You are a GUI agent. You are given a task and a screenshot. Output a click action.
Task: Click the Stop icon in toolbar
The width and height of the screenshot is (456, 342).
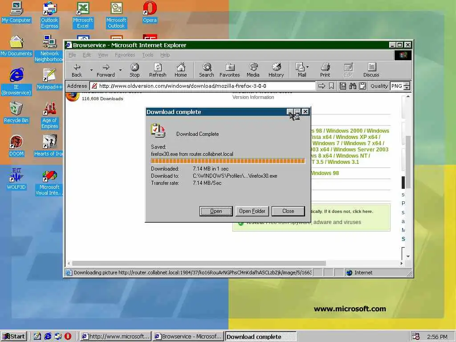coord(134,70)
